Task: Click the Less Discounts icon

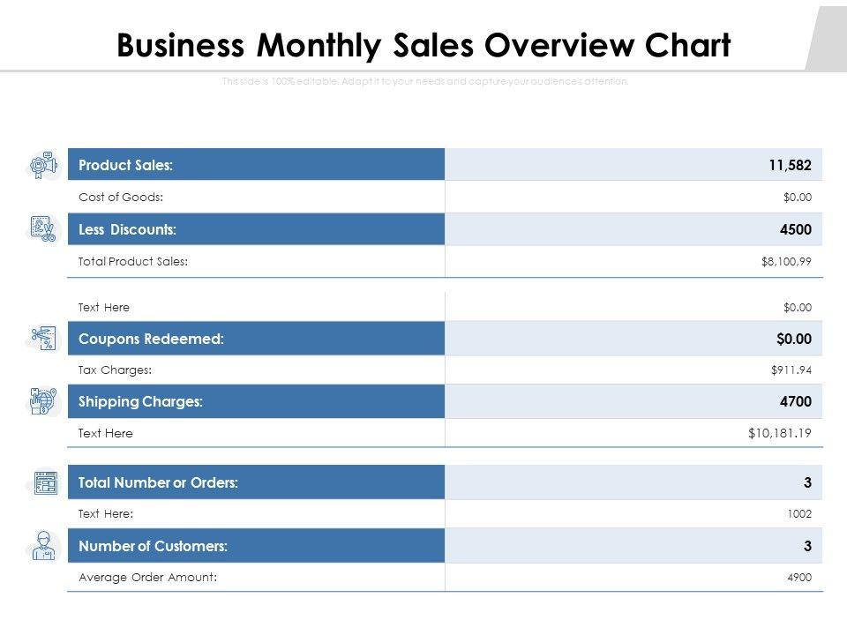Action: [43, 228]
